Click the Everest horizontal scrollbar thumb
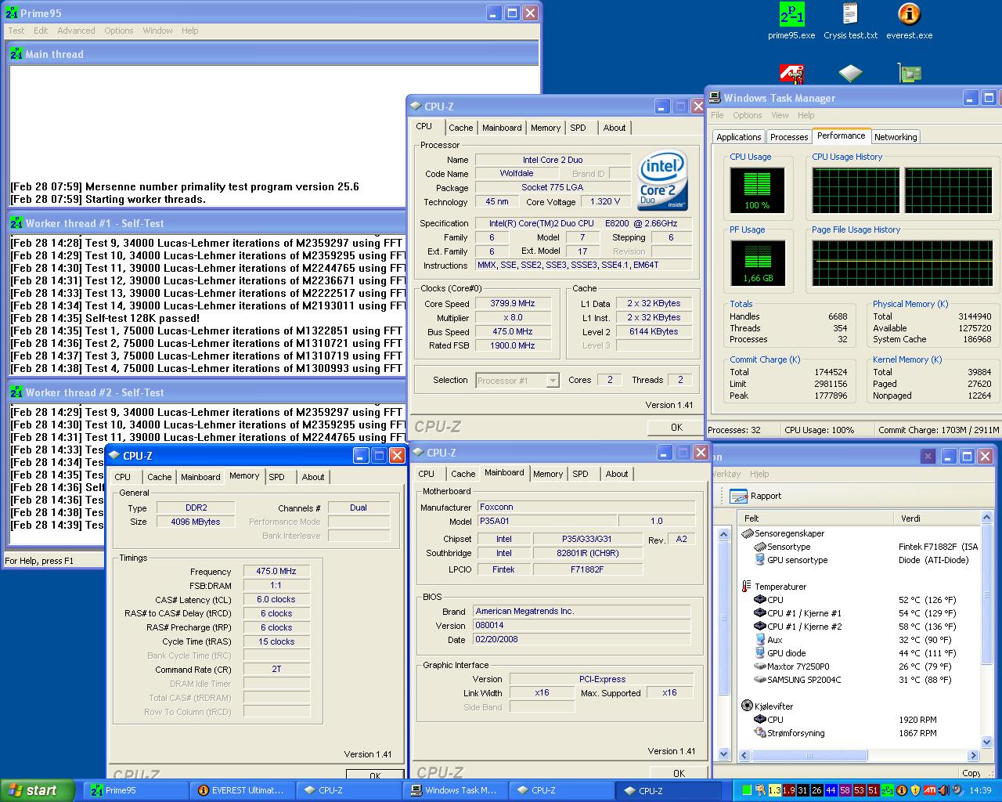1002x802 pixels. coord(809,756)
